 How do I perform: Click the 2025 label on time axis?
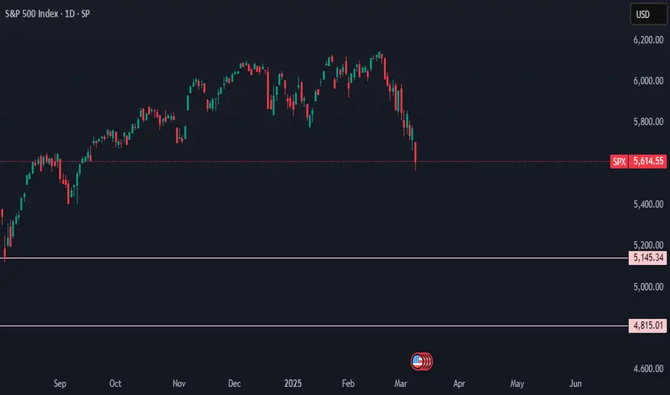click(293, 384)
